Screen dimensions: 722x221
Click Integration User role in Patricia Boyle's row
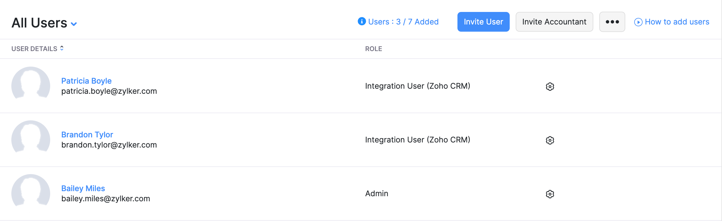click(x=418, y=86)
